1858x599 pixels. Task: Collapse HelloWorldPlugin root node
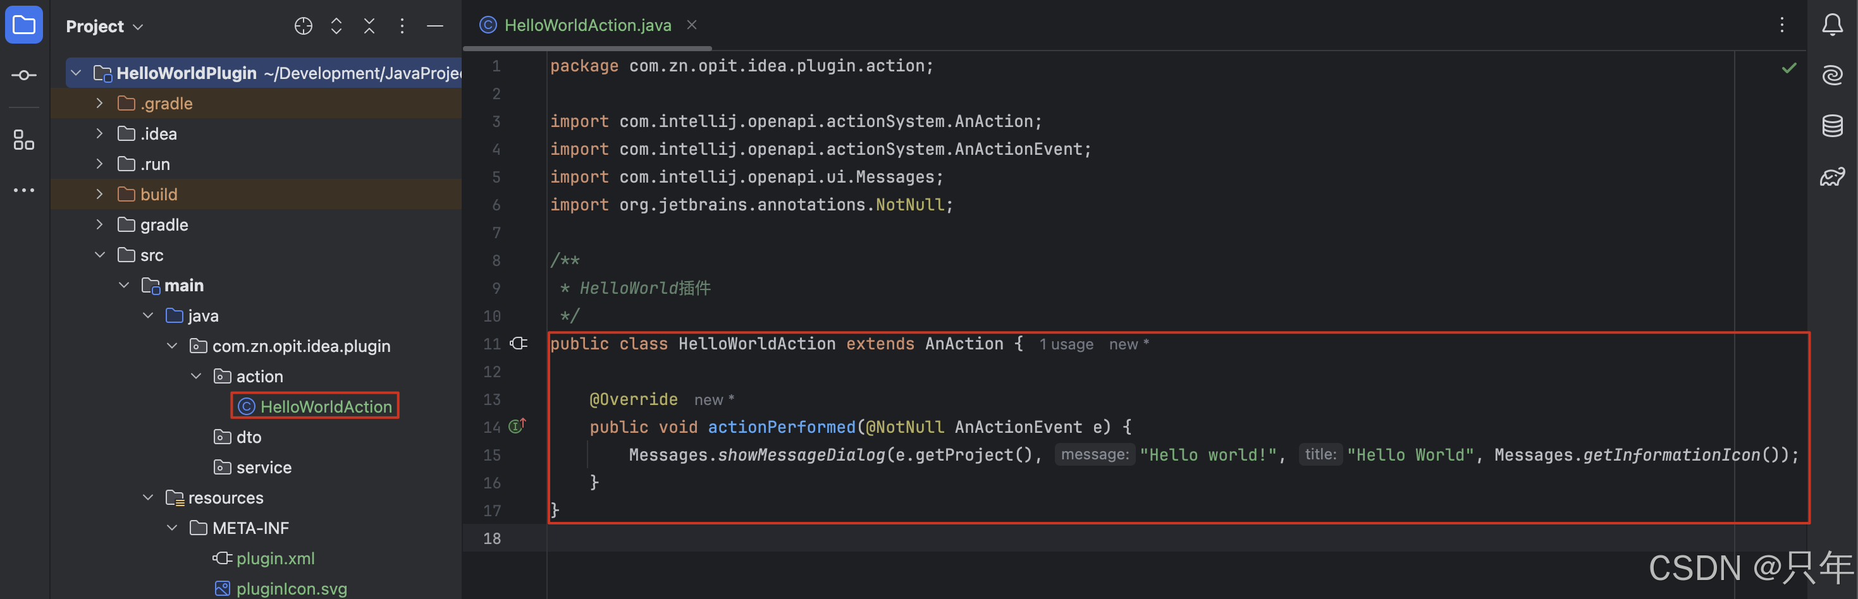click(76, 73)
